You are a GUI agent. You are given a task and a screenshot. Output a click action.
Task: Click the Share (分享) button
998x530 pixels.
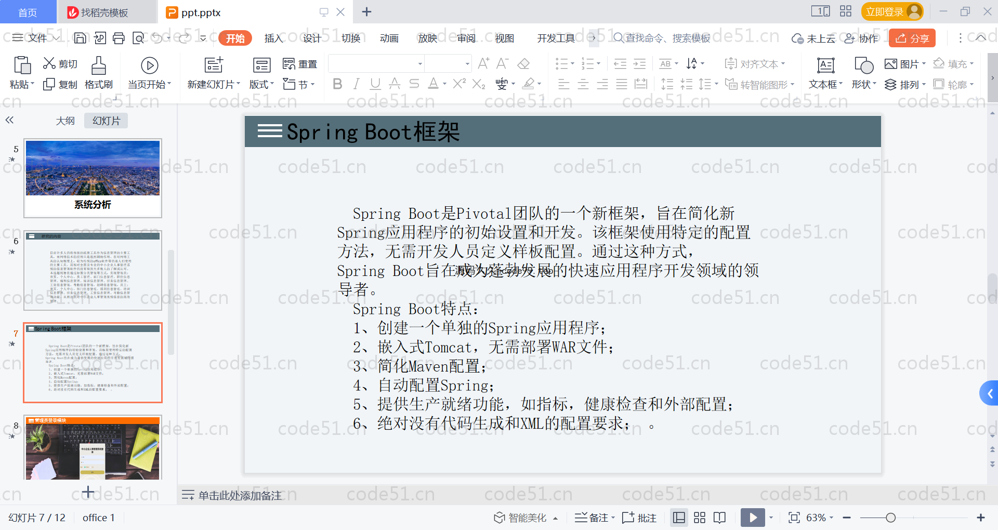tap(912, 38)
